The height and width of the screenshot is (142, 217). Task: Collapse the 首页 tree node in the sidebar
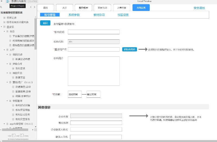(4, 31)
